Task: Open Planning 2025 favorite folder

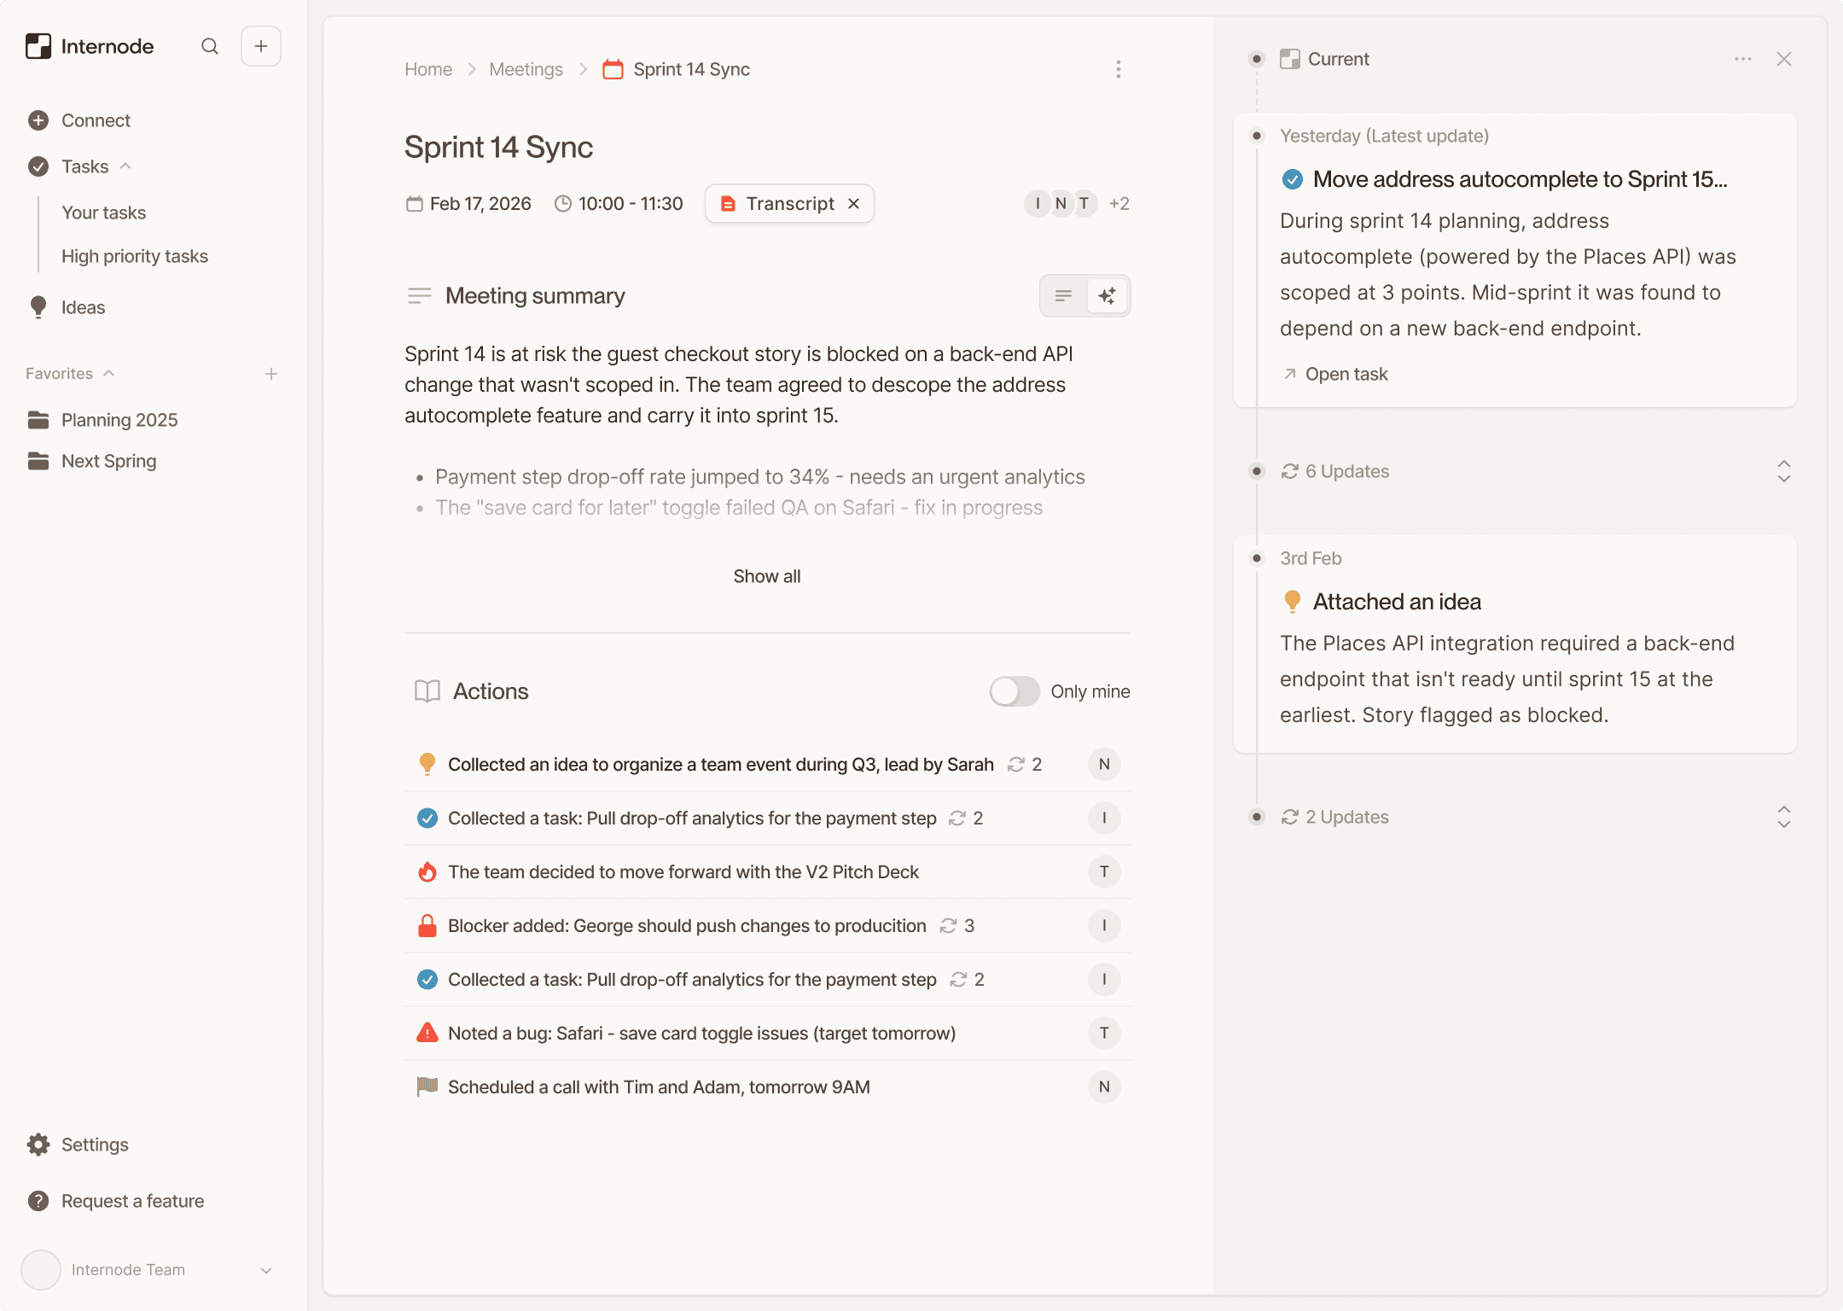Action: pos(119,420)
